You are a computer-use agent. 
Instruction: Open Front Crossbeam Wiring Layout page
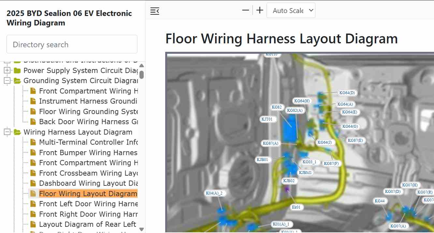click(x=89, y=173)
